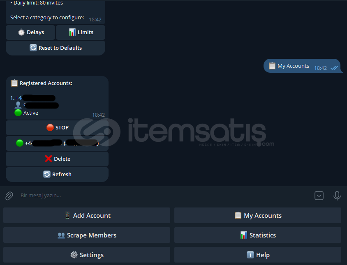This screenshot has width=347, height=265.
Task: Refresh the registered accounts list
Action: click(57, 174)
